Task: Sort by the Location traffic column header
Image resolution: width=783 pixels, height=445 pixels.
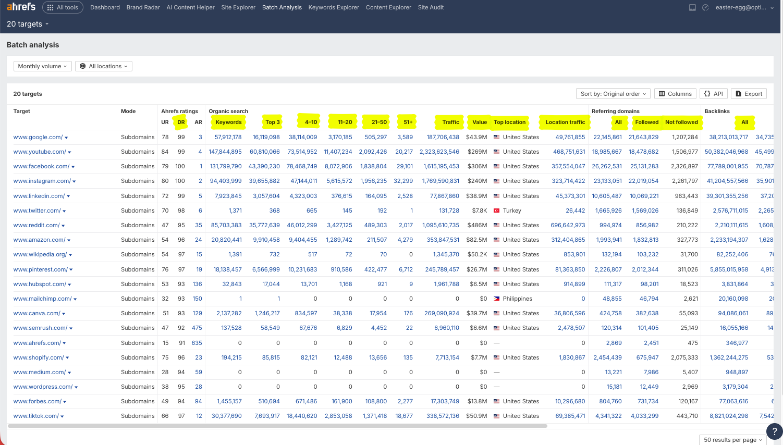Action: 565,122
